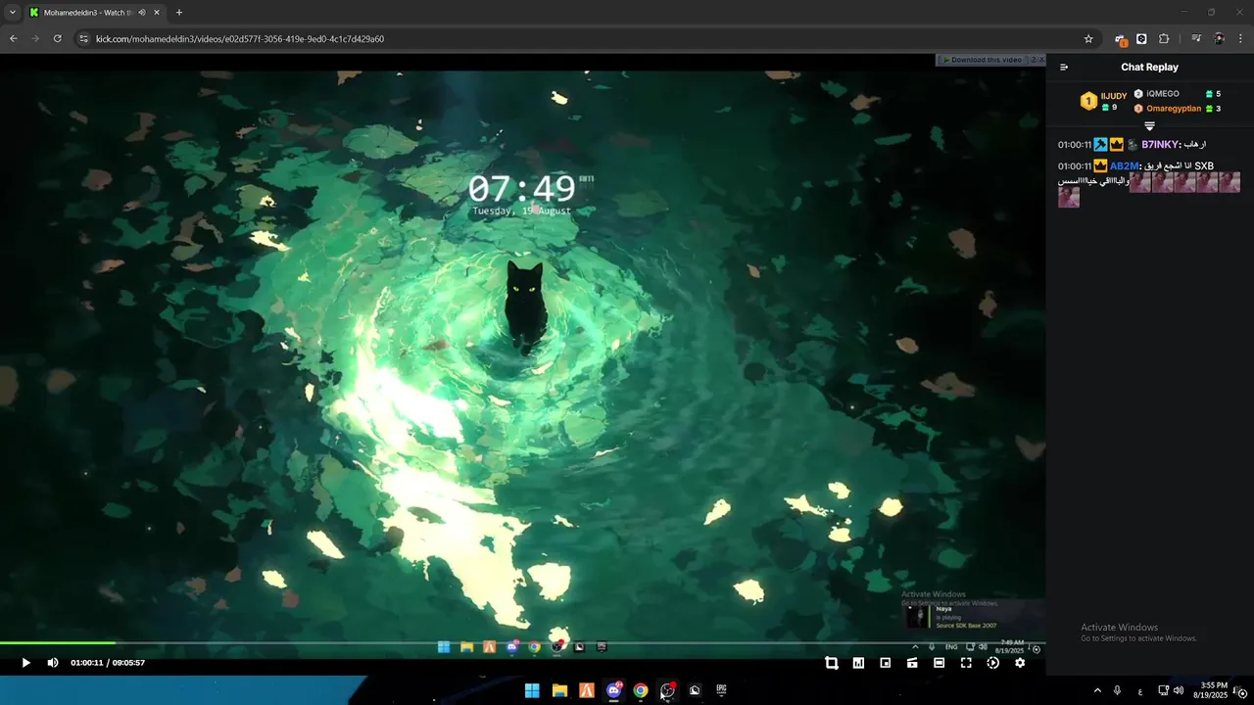Enter fullscreen video mode
The height and width of the screenshot is (705, 1254).
coord(966,663)
